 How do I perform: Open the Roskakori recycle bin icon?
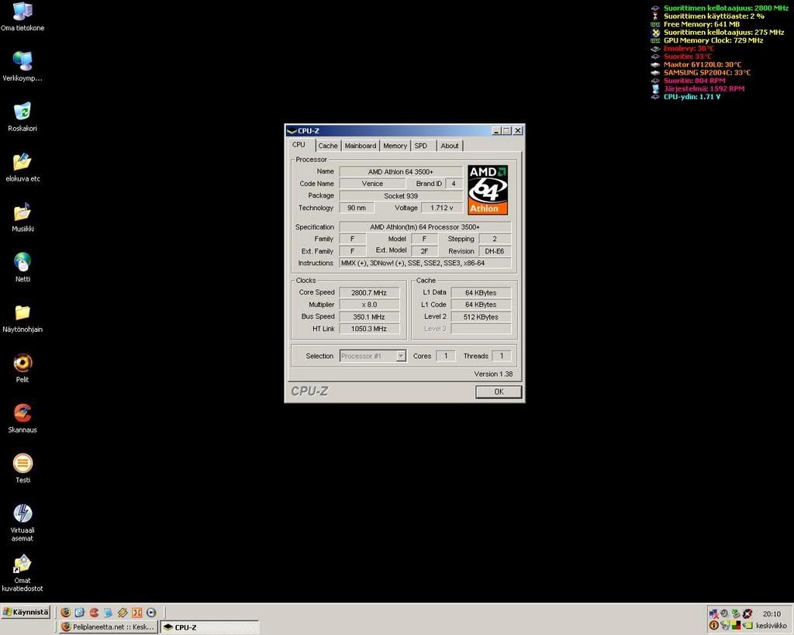pyautogui.click(x=22, y=112)
